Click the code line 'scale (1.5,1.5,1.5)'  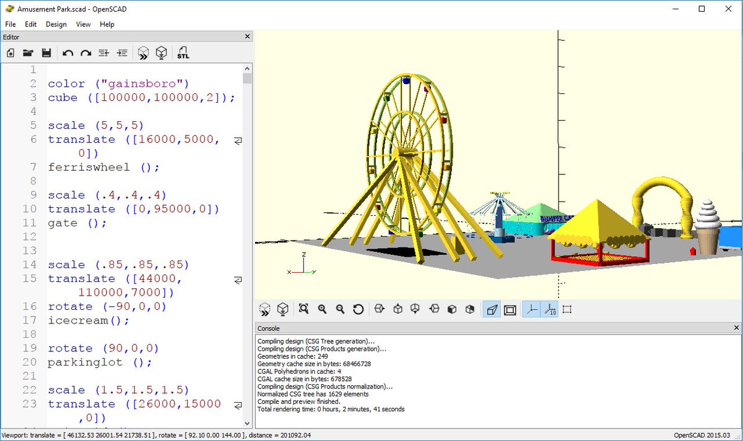118,390
